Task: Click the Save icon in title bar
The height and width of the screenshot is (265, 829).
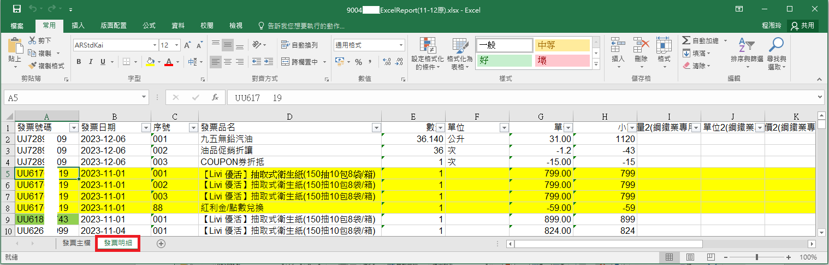Action: (x=16, y=9)
